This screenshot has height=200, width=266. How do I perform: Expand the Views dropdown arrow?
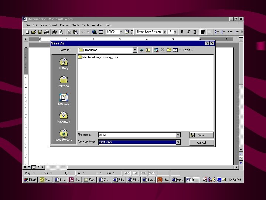[180, 50]
